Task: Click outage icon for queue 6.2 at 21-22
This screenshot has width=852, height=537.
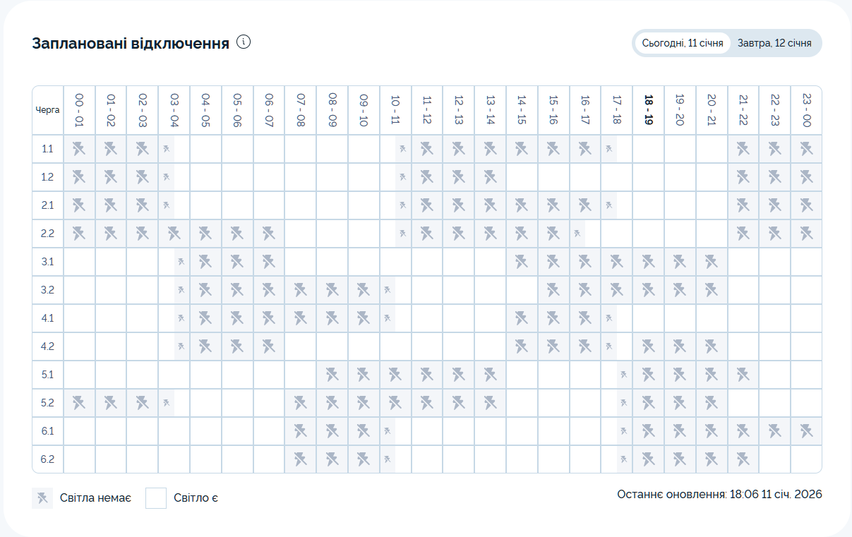Action: 743,459
